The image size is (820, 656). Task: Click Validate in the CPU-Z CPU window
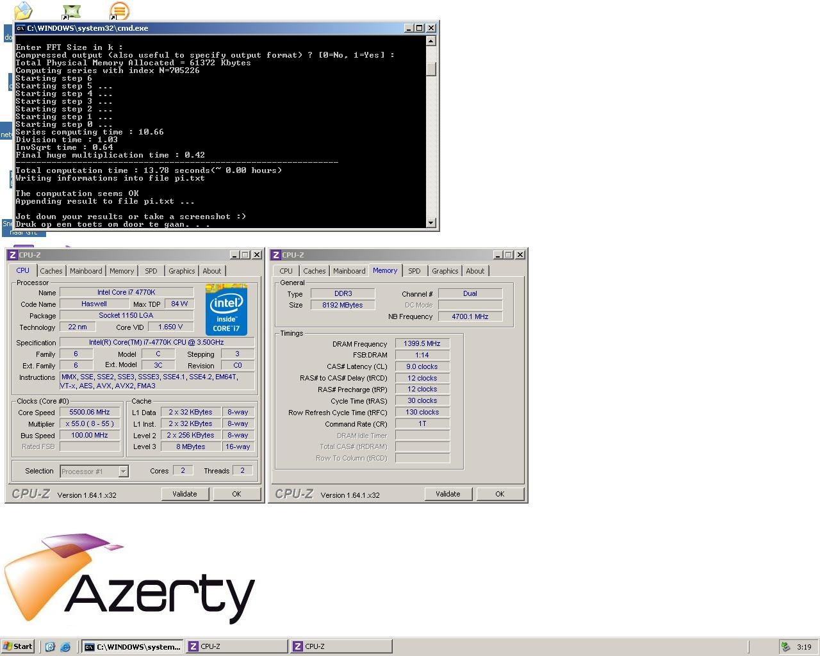click(x=184, y=494)
